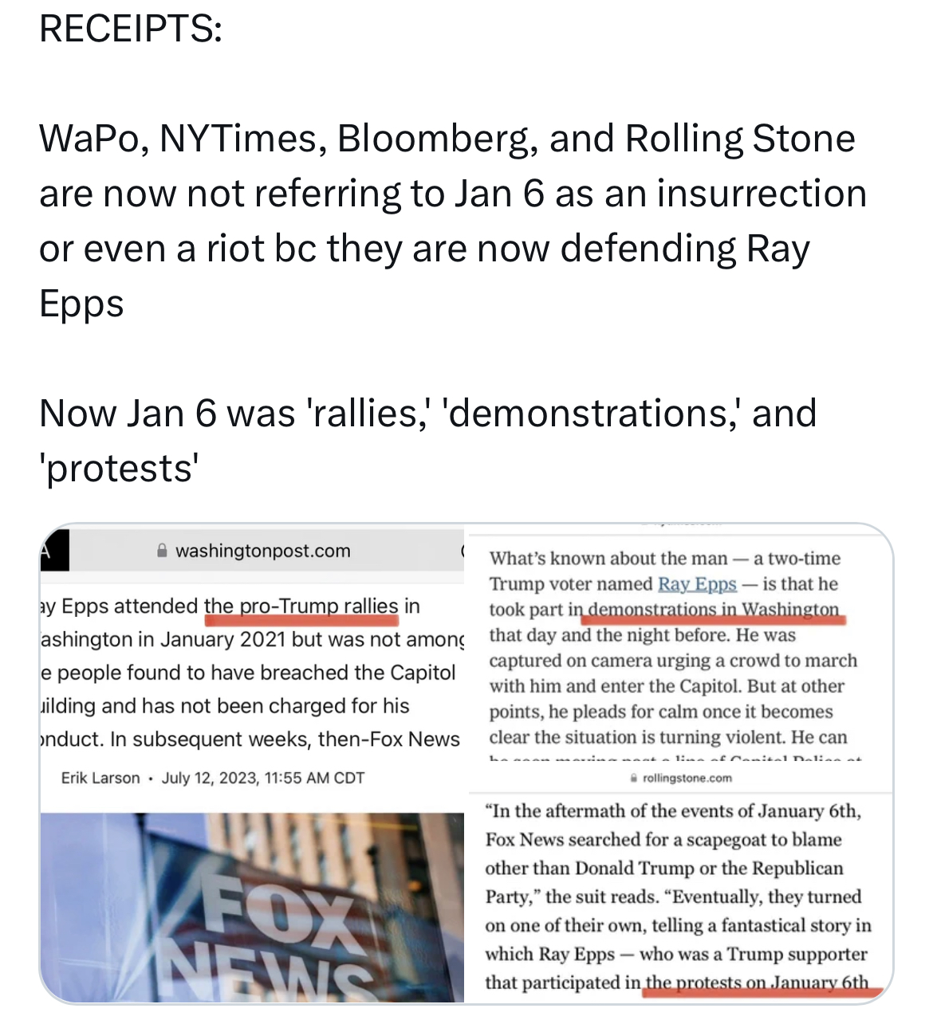Viewport: 933px width, 1024px height.
Task: Click the lock icon beside rollingstone.com
Action: [634, 778]
